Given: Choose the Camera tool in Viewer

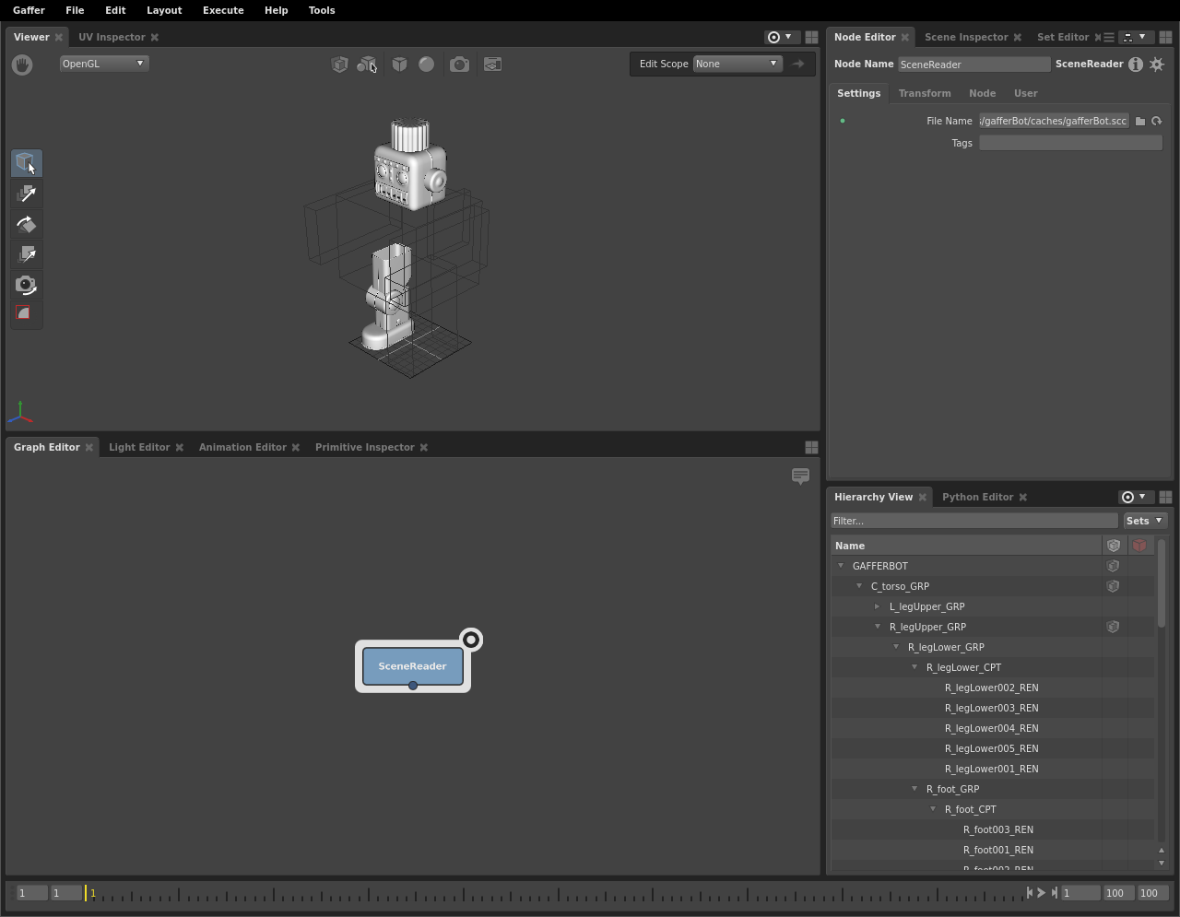Looking at the screenshot, I should [27, 285].
